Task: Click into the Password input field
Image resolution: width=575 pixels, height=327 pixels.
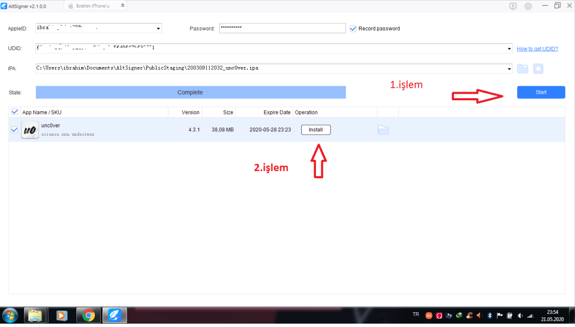Action: tap(282, 28)
